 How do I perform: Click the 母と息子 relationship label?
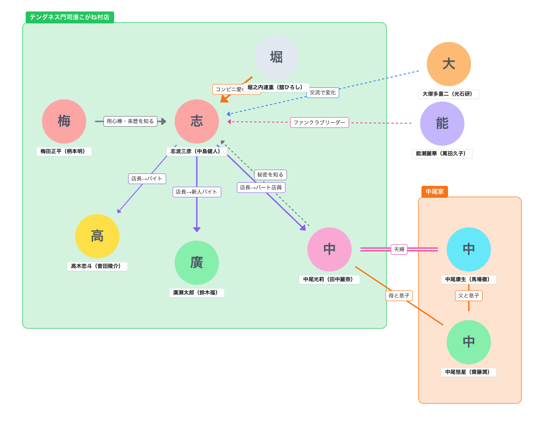(x=399, y=296)
